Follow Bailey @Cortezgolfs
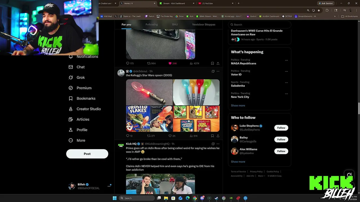Screen dimensions: 360x202 click(281, 139)
